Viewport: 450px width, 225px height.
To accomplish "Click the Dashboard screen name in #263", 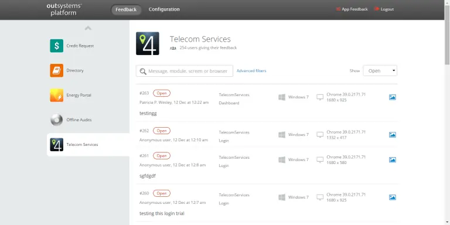I will point(229,103).
